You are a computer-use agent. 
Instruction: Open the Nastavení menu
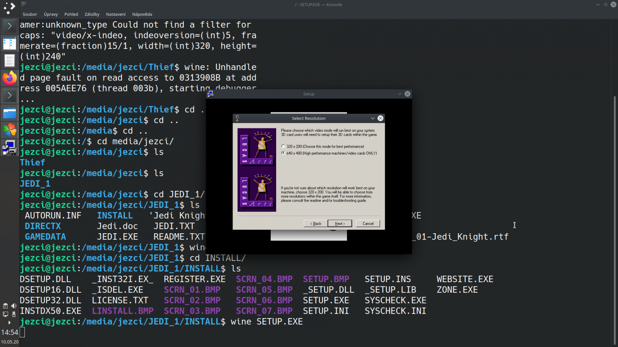[x=115, y=14]
